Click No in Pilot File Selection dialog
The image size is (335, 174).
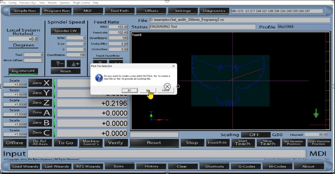[148, 90]
